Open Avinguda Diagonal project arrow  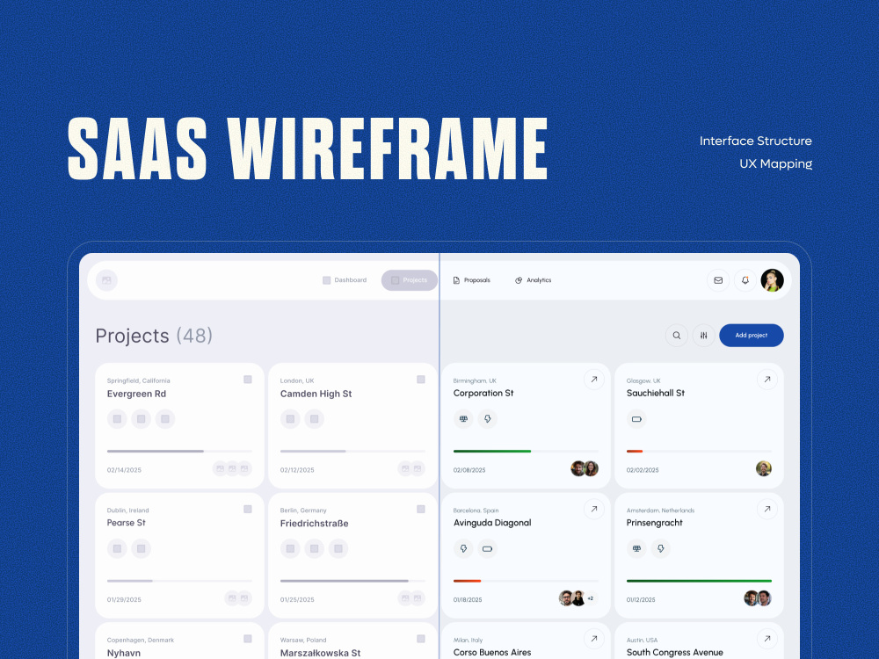pyautogui.click(x=593, y=509)
